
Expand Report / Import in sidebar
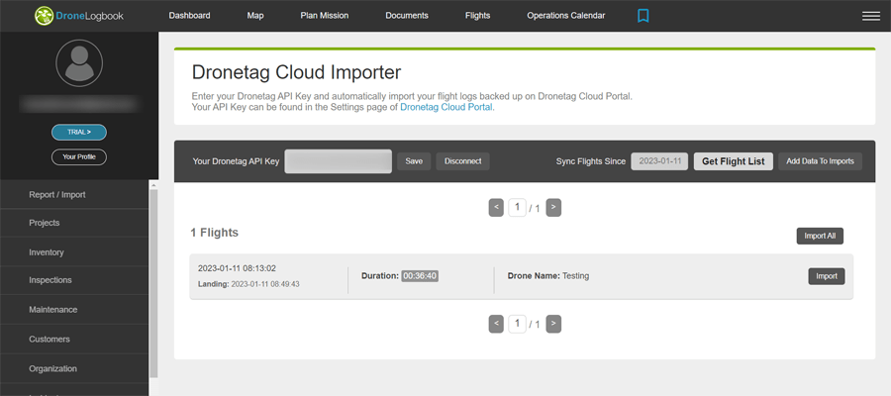click(74, 194)
